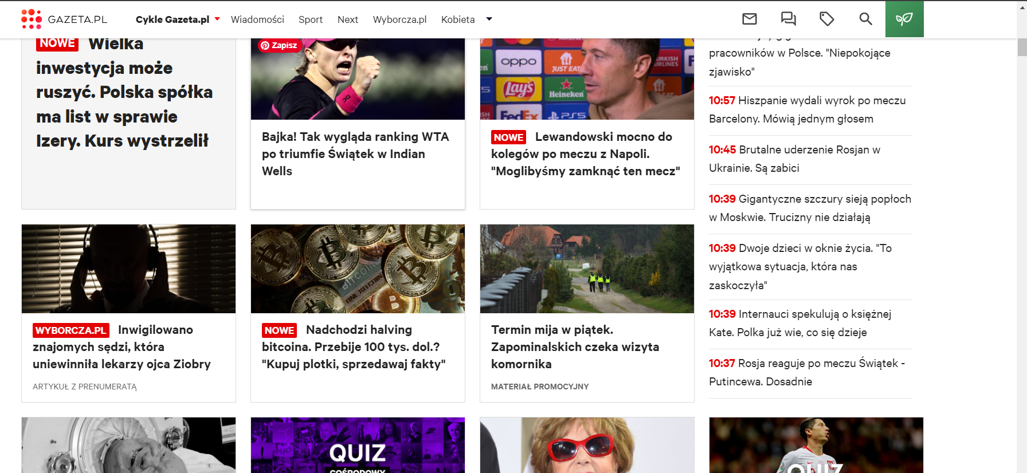Open the Wyborcza.pl menu link
Viewport: 1027px width, 473px height.
point(399,19)
